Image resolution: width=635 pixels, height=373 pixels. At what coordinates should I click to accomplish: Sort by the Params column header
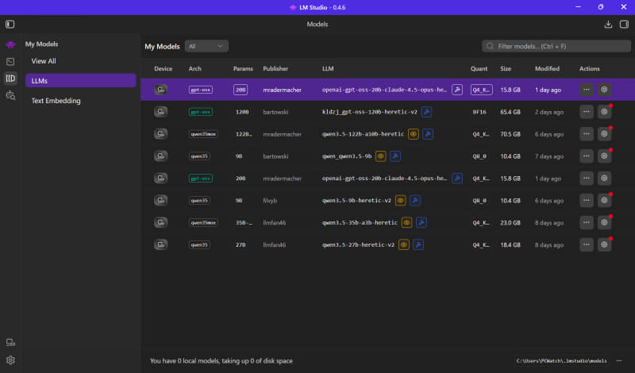coord(243,69)
